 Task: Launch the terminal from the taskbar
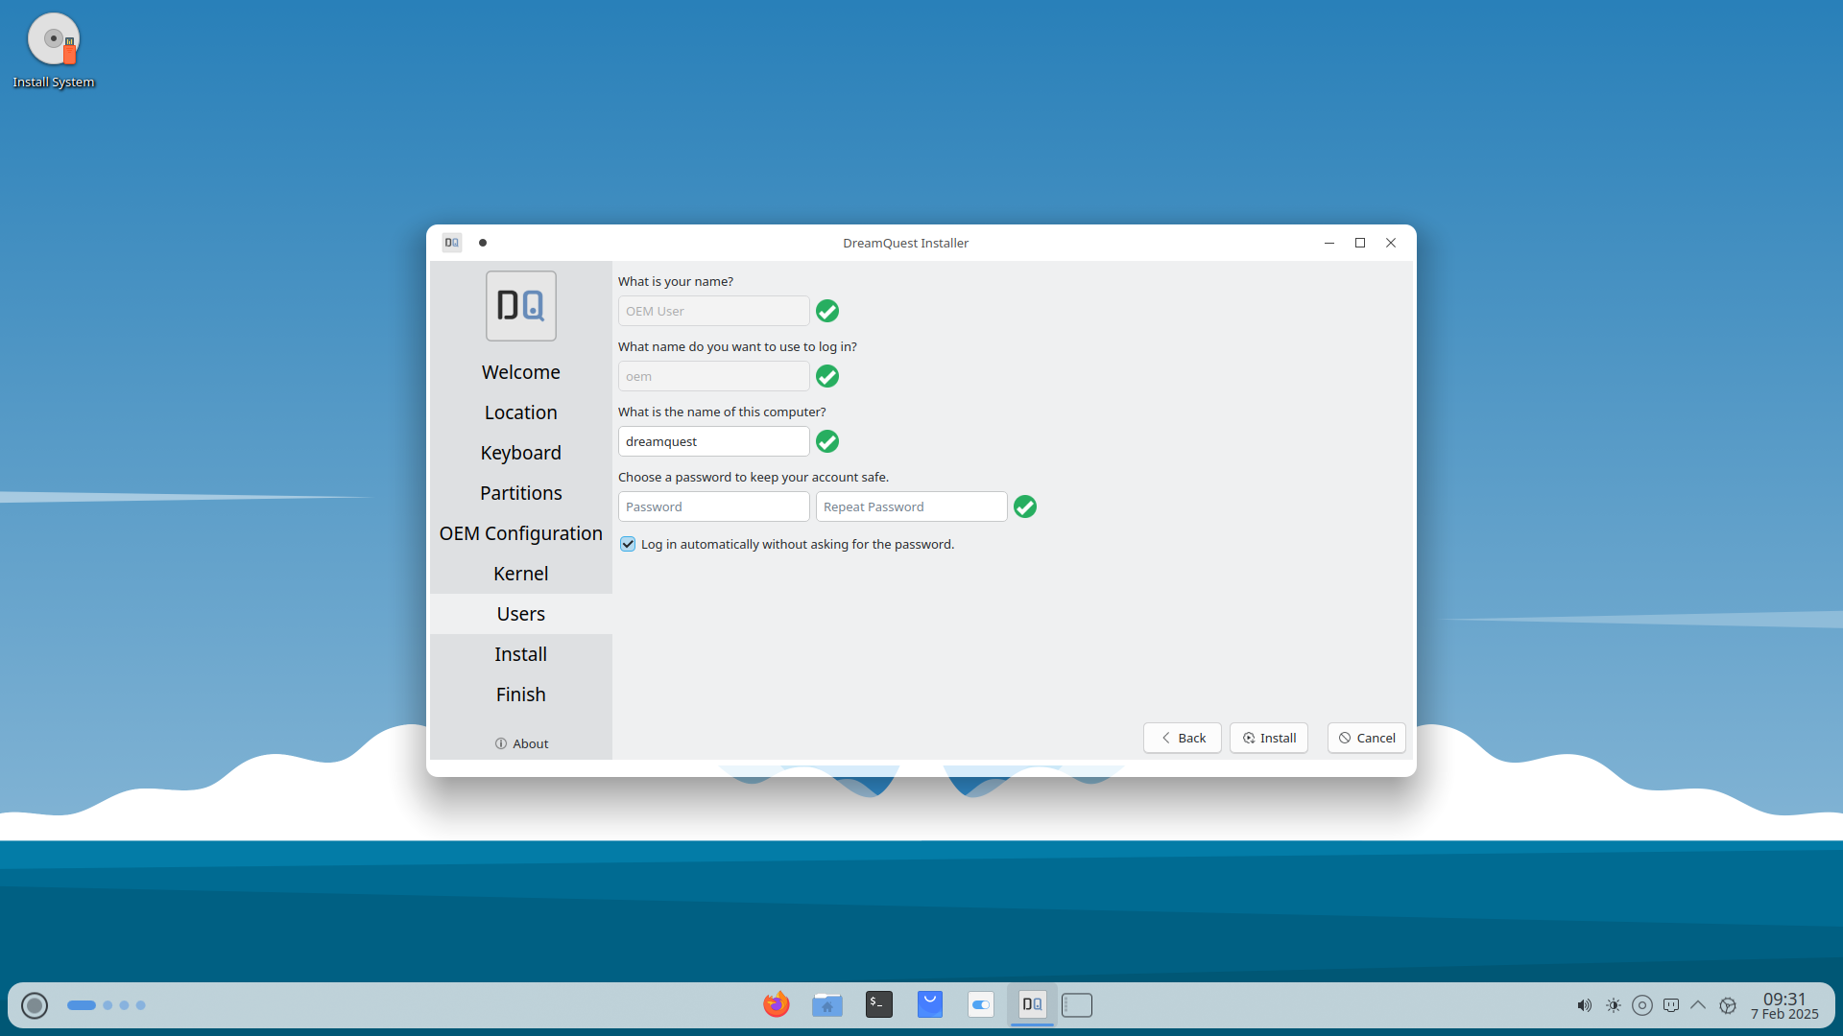pyautogui.click(x=879, y=1004)
